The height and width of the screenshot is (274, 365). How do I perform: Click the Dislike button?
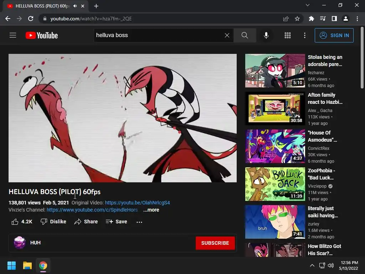pyautogui.click(x=53, y=222)
